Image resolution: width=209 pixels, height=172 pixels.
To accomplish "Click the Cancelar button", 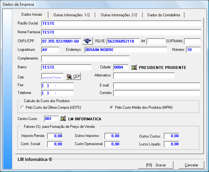I will pos(191,165).
